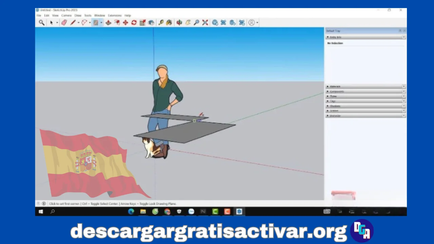
Task: Collapse the Entity Info panel
Action: 328,37
